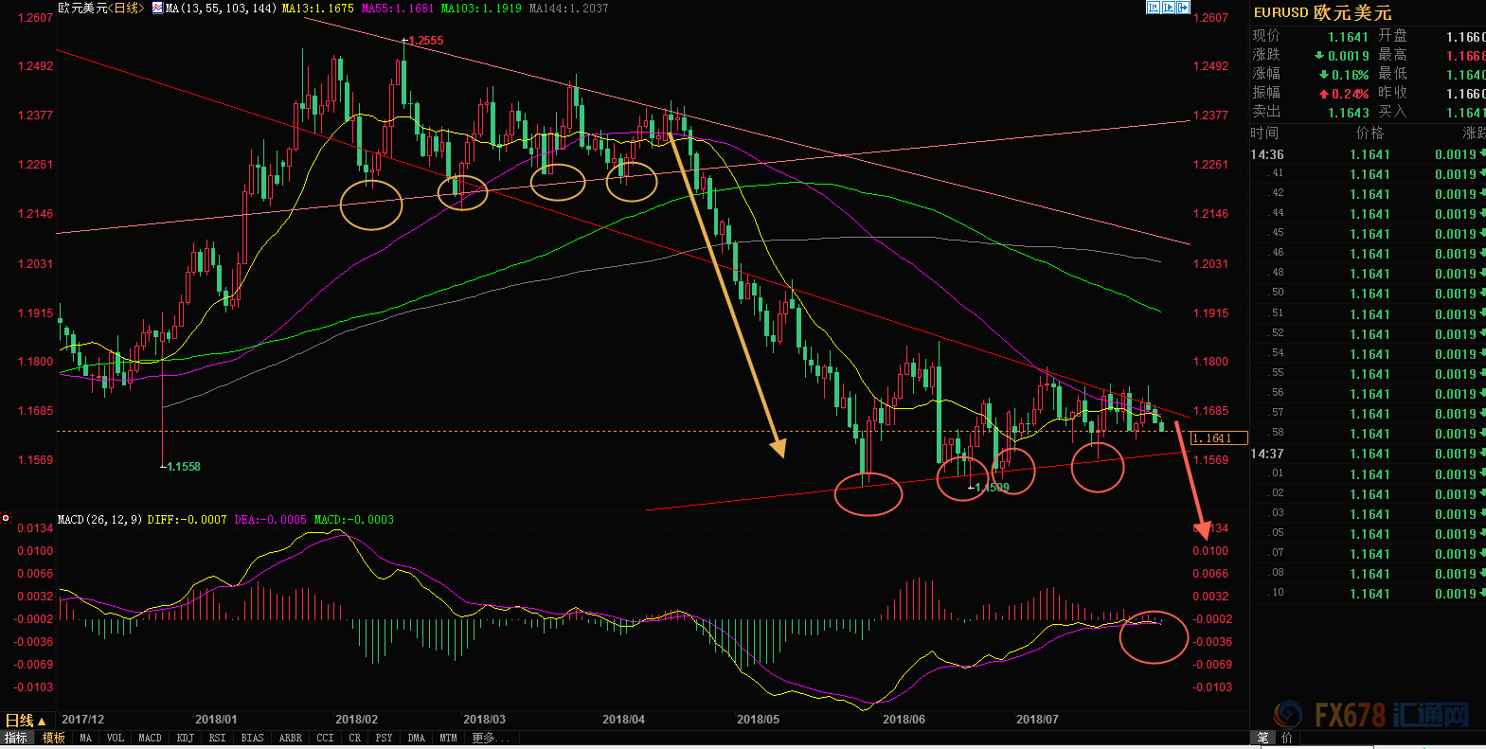The width and height of the screenshot is (1486, 749).
Task: Switch indicator to RSI
Action: pyautogui.click(x=218, y=738)
